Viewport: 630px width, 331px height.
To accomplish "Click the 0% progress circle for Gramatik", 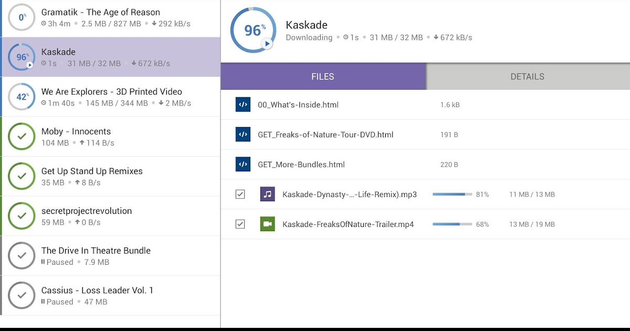I will [x=22, y=17].
